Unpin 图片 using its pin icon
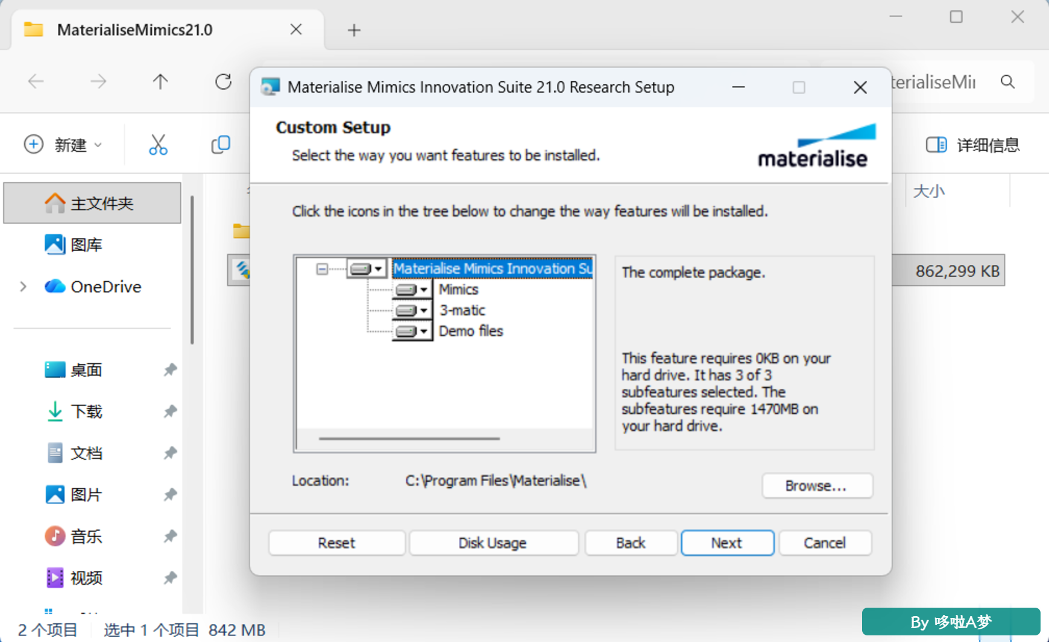The height and width of the screenshot is (642, 1049). coord(171,494)
